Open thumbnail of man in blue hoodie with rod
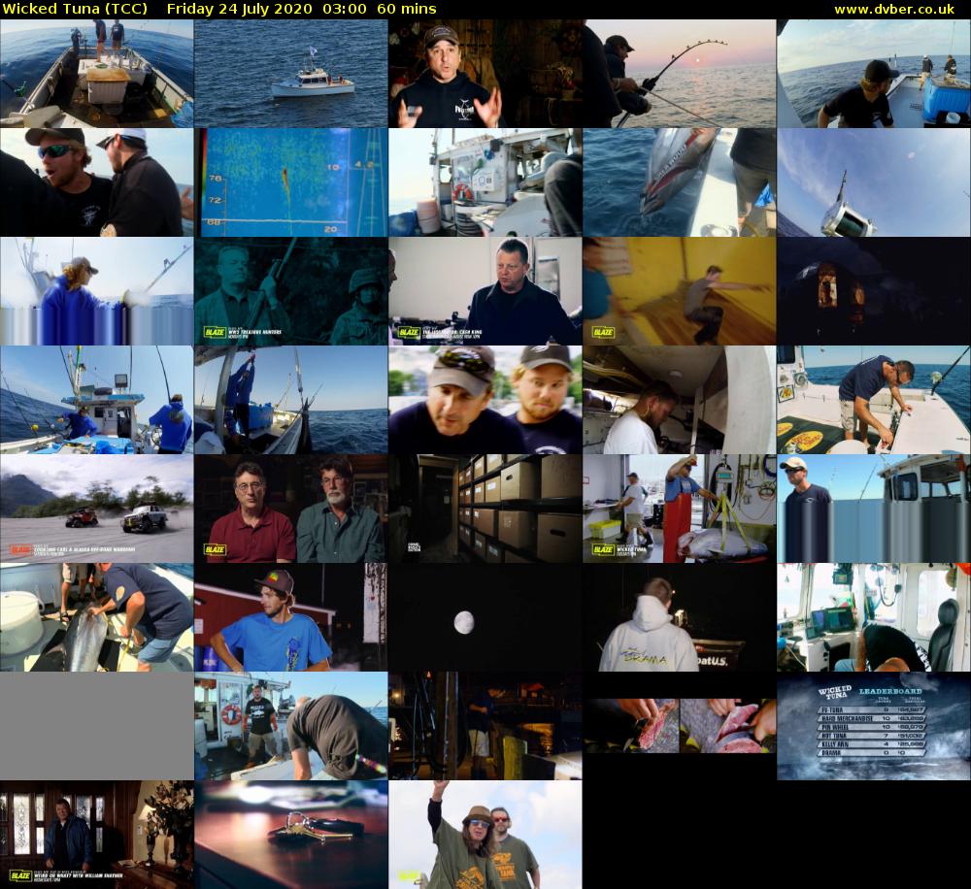 tap(96, 291)
